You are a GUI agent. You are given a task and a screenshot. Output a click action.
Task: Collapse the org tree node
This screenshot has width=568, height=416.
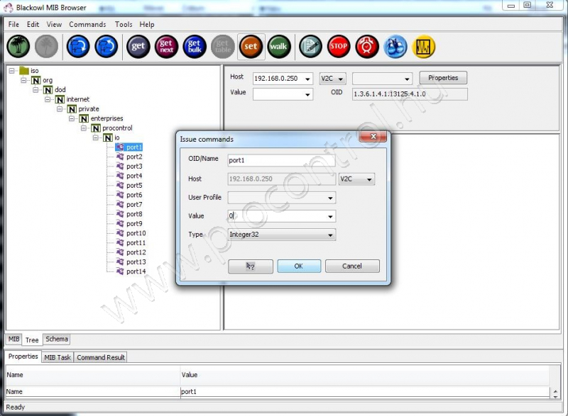[23, 80]
